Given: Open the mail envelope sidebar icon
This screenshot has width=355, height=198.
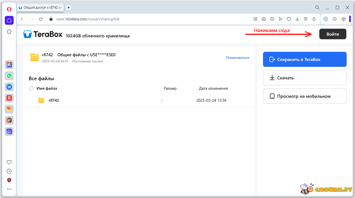Looking at the screenshot, I should click(x=9, y=109).
